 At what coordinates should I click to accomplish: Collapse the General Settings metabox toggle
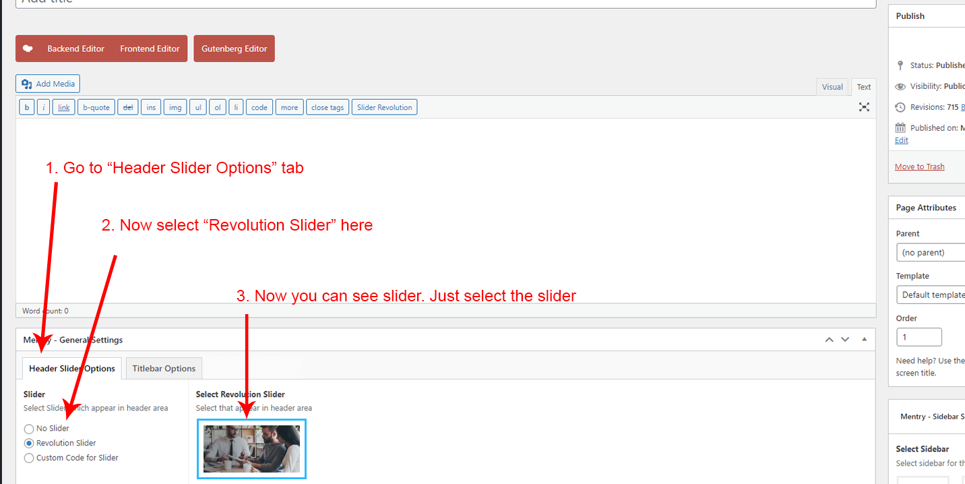864,340
